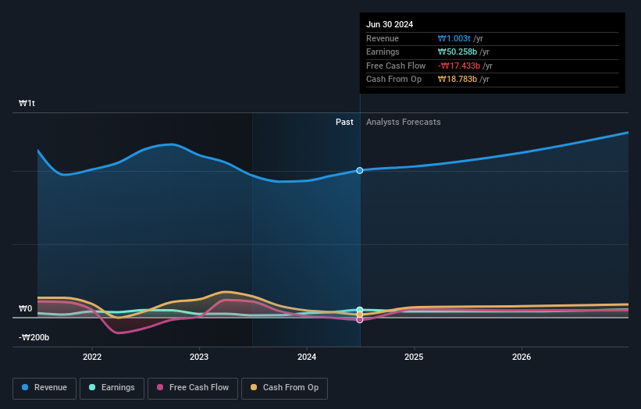Click the orange Cash From Op data point marker
This screenshot has width=641, height=409.
(x=360, y=315)
